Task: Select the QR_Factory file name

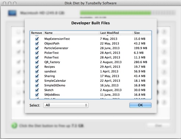Action: 52,62
